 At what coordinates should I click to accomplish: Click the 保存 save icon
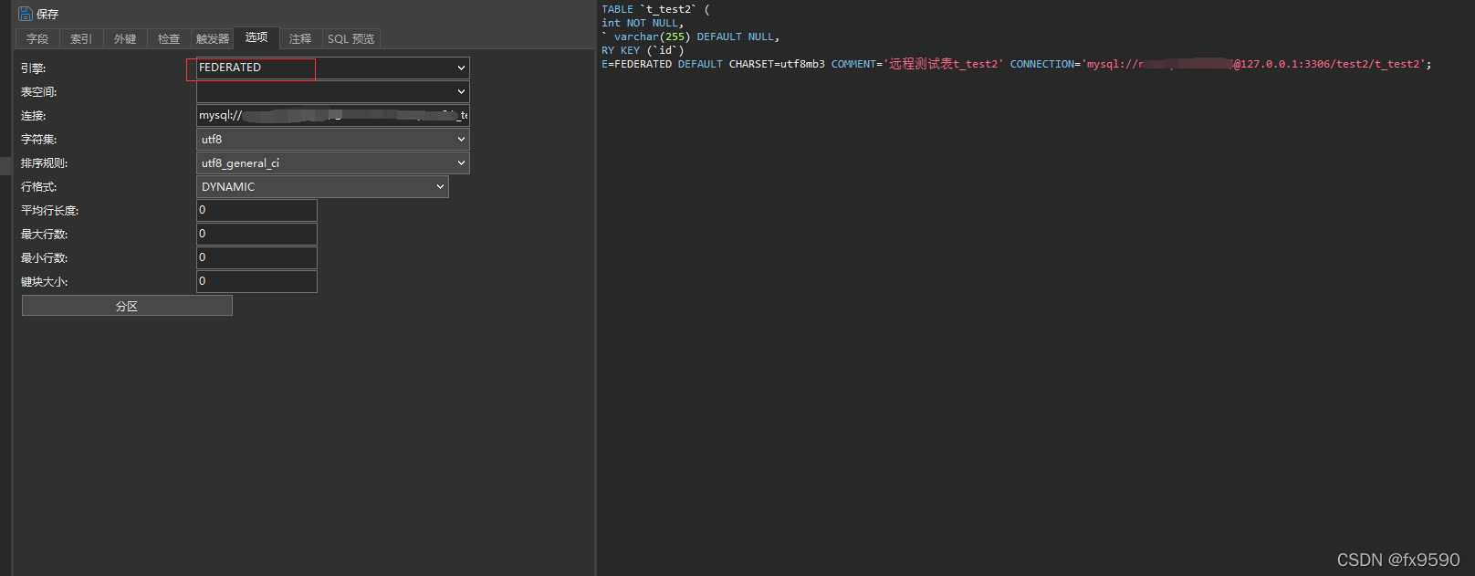pos(26,14)
